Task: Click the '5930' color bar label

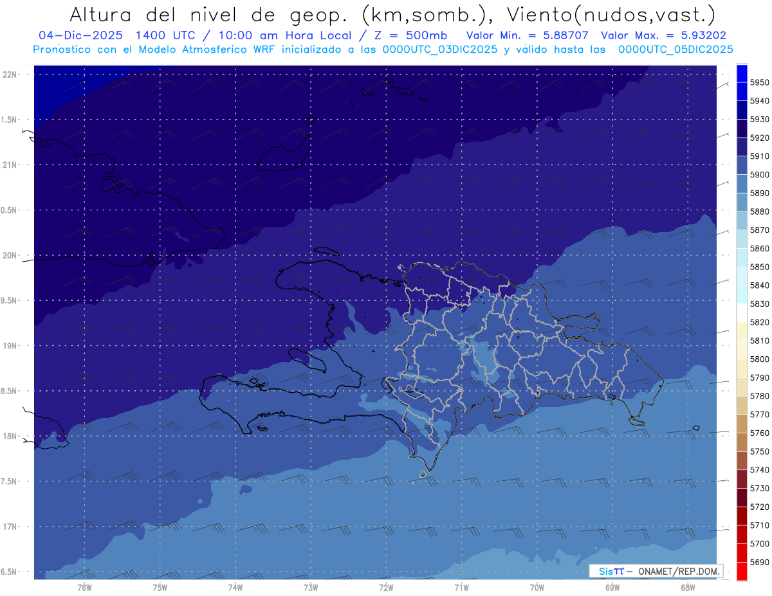Action: (x=760, y=120)
